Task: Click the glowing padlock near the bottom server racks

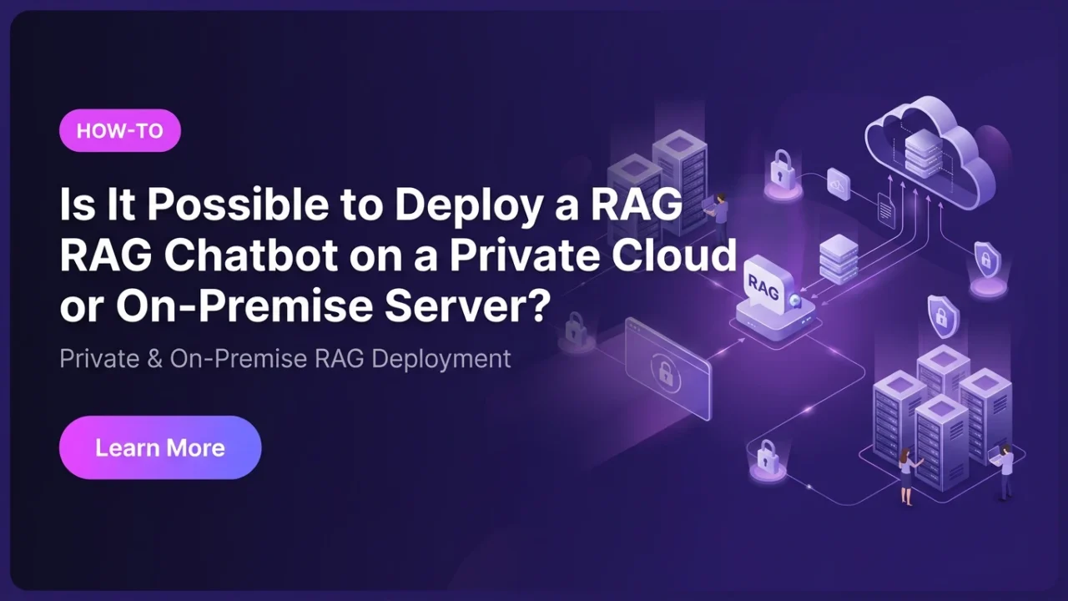Action: click(768, 459)
